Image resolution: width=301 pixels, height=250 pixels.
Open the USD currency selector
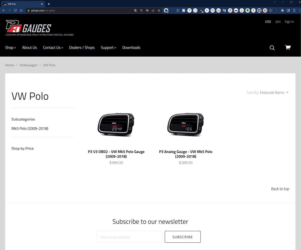click(268, 22)
